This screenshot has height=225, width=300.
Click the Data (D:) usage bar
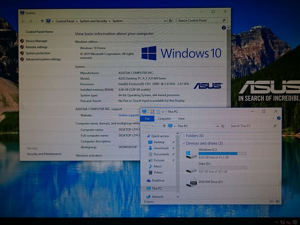(x=222, y=168)
